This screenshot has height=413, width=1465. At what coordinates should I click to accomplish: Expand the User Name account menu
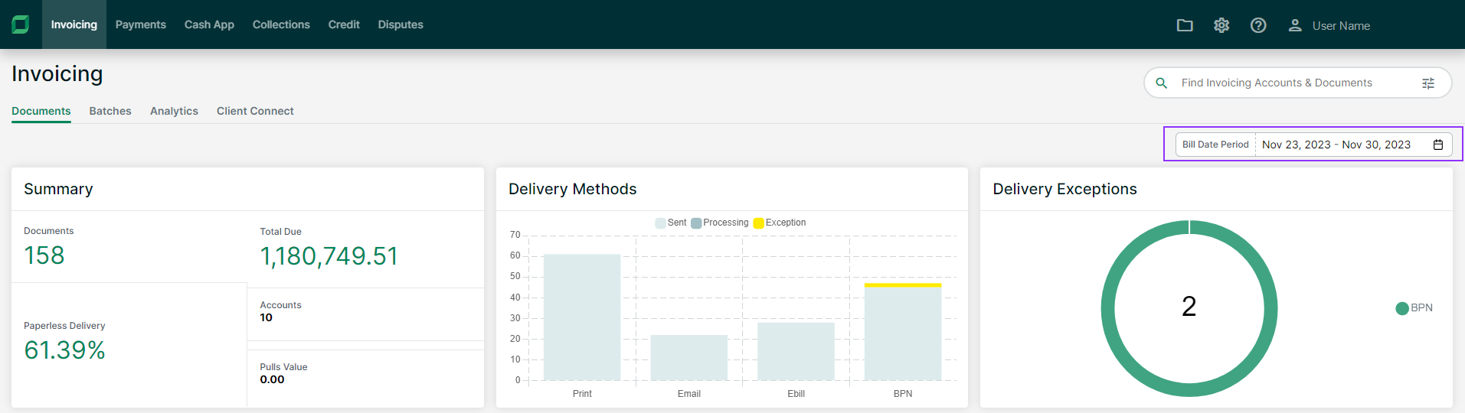pos(1341,26)
